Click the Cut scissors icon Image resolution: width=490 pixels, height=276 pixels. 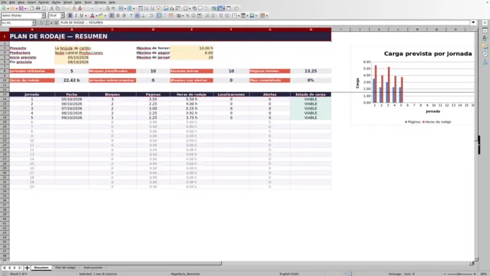[x=52, y=8]
